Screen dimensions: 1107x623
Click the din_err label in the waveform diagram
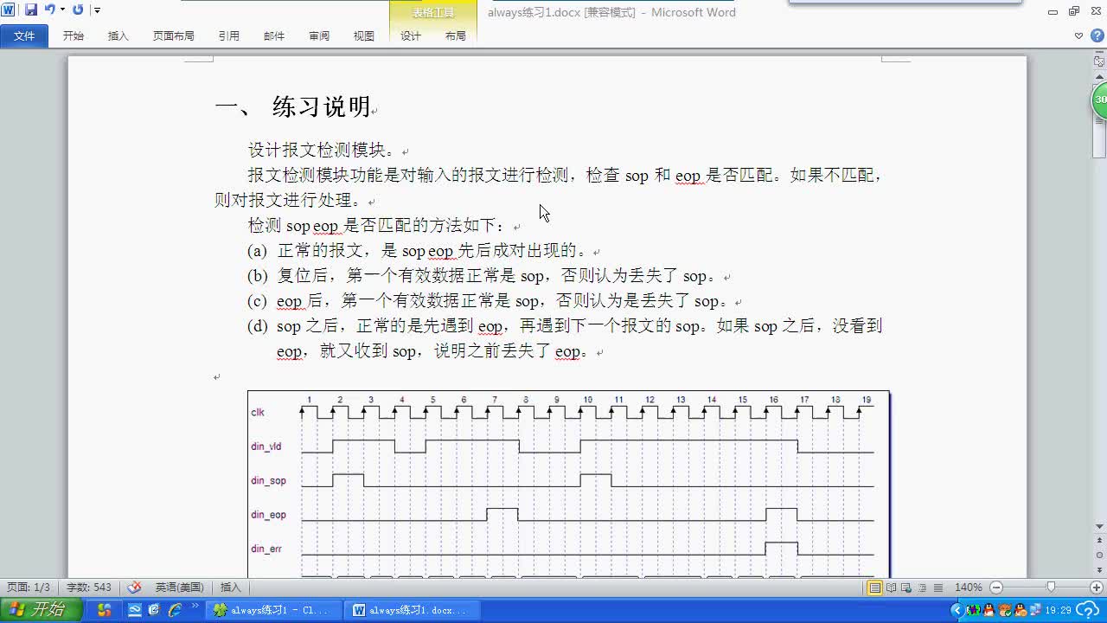point(266,549)
